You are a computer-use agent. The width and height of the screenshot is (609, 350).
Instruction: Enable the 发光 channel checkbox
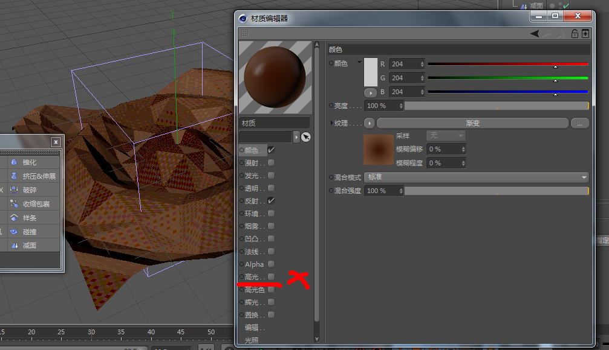(271, 175)
